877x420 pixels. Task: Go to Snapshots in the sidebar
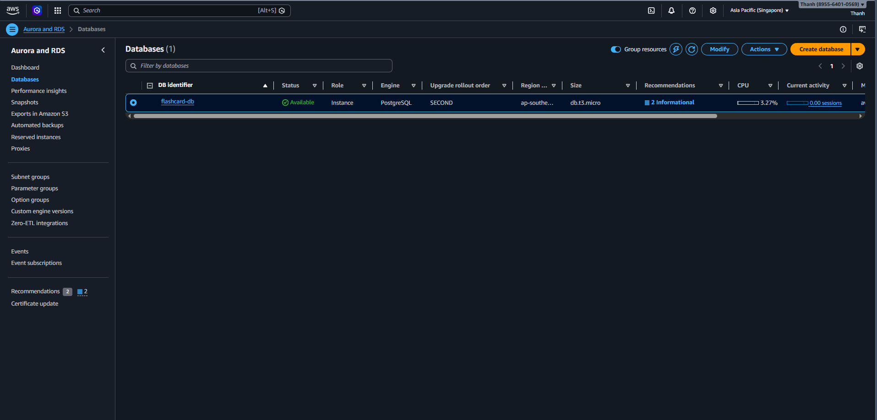click(25, 102)
